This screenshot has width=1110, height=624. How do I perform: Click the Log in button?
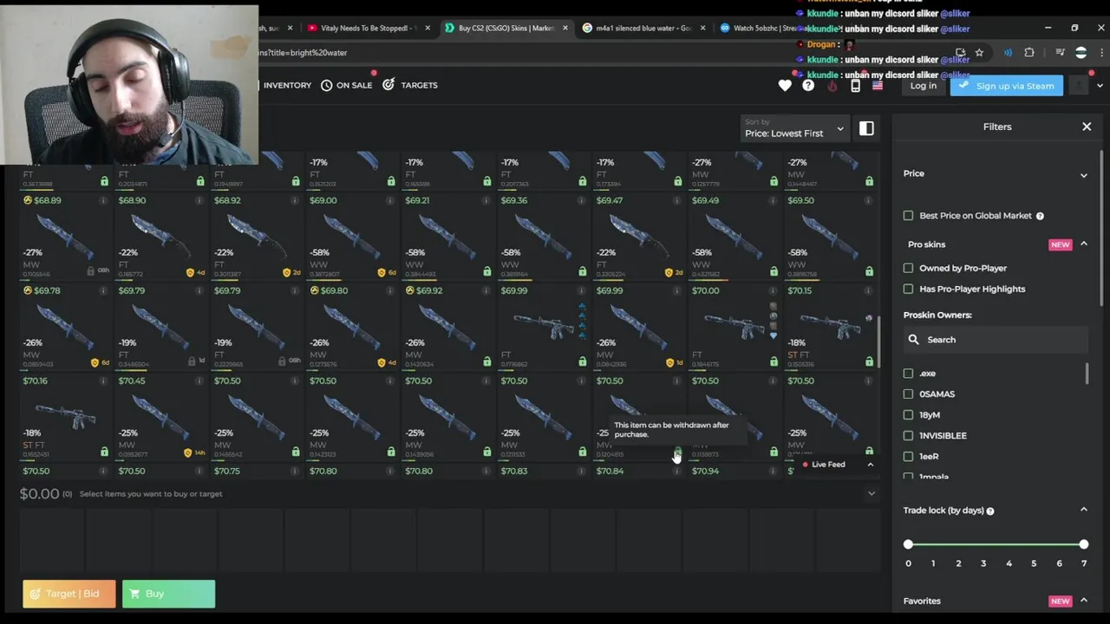923,86
